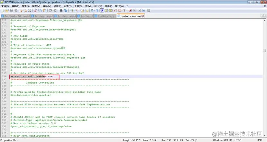Image resolution: width=267 pixels, height=142 pixels.
Task: Show the Function List panel icon
Action: tap(115, 11)
